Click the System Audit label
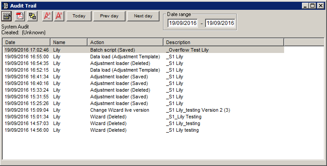This screenshot has width=327, height=166. pos(15,27)
